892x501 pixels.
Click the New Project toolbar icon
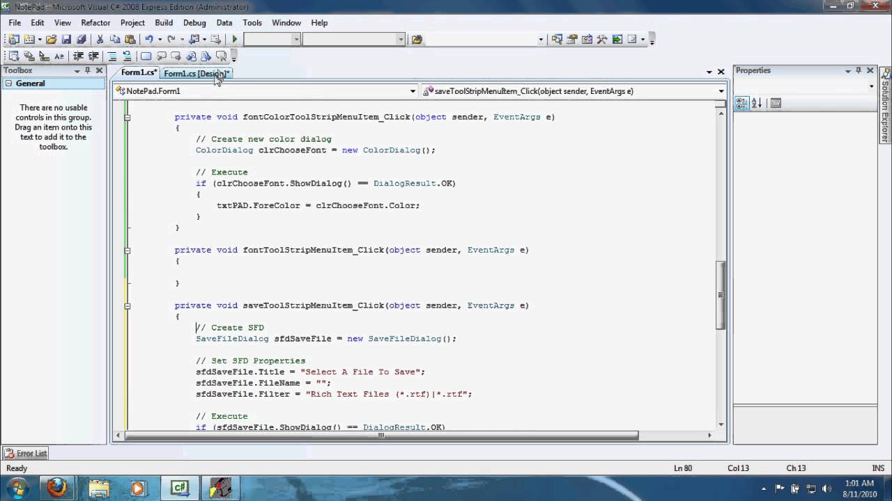pyautogui.click(x=15, y=40)
